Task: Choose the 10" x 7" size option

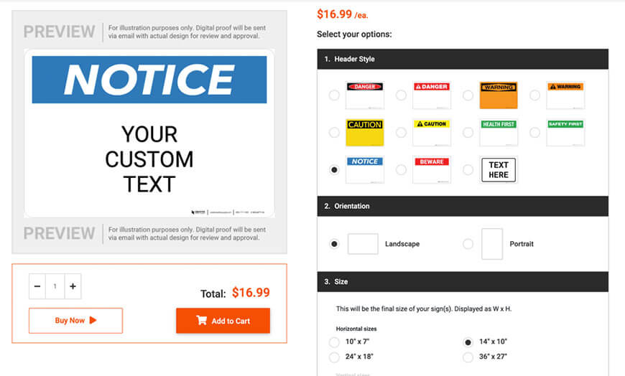Action: click(334, 342)
